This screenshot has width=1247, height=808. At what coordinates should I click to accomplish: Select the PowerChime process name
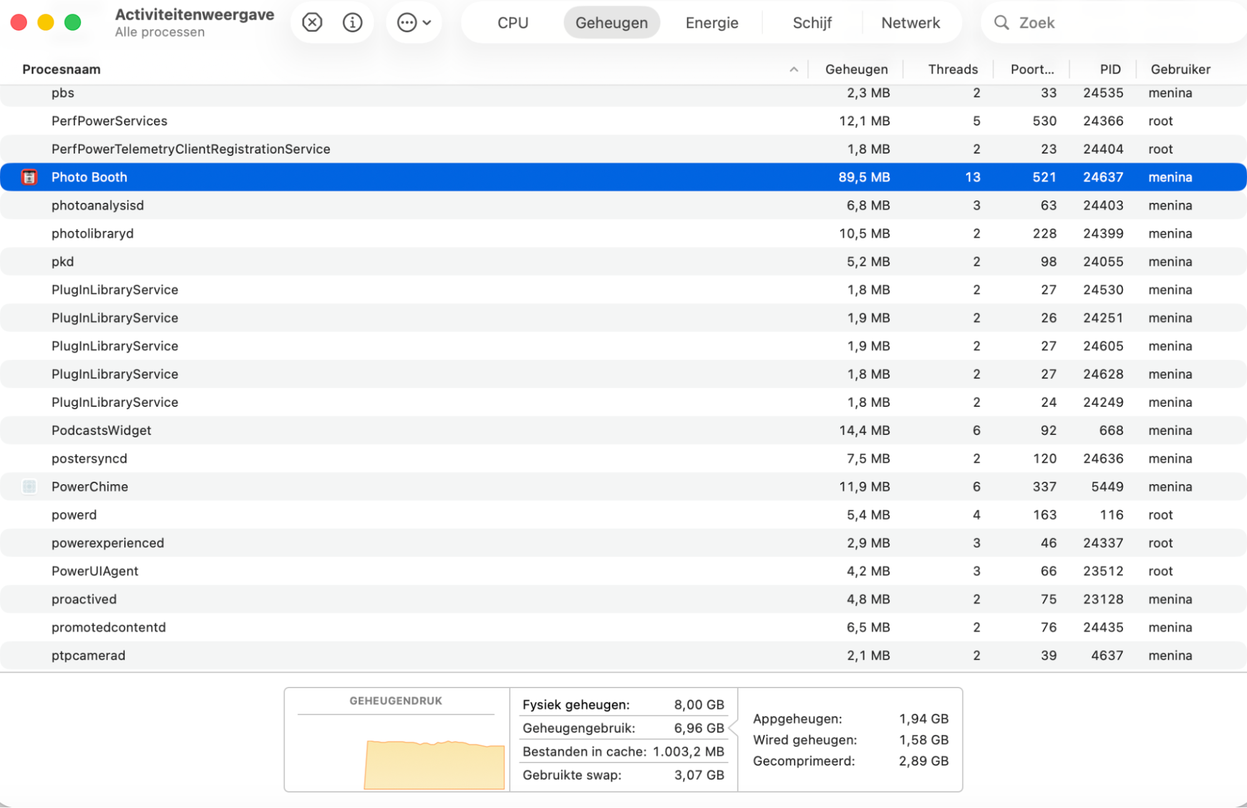[x=90, y=487]
